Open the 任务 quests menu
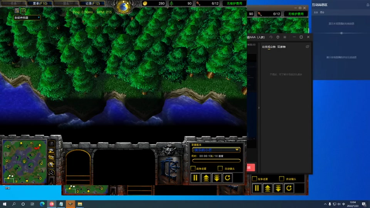370x208 pixels. (14, 3)
